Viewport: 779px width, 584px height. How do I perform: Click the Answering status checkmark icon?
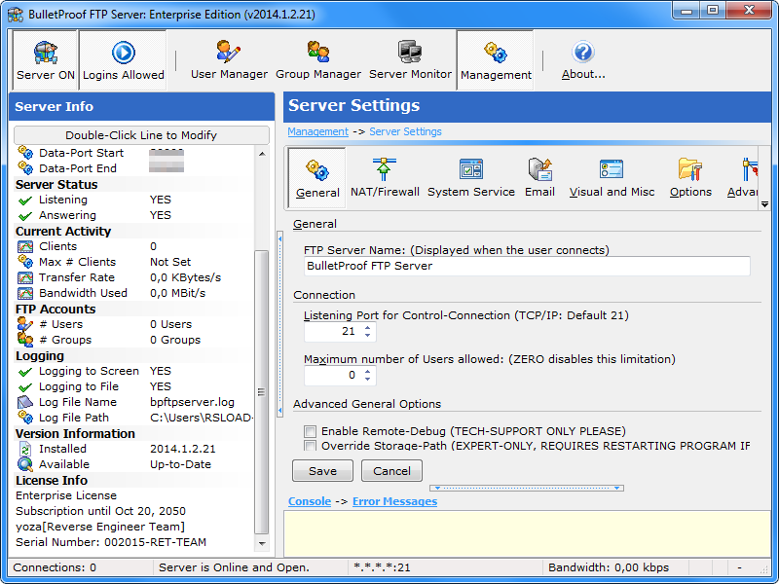[x=25, y=215]
